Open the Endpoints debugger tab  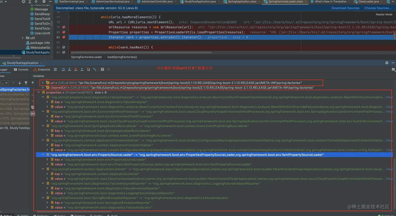[x=42, y=69]
